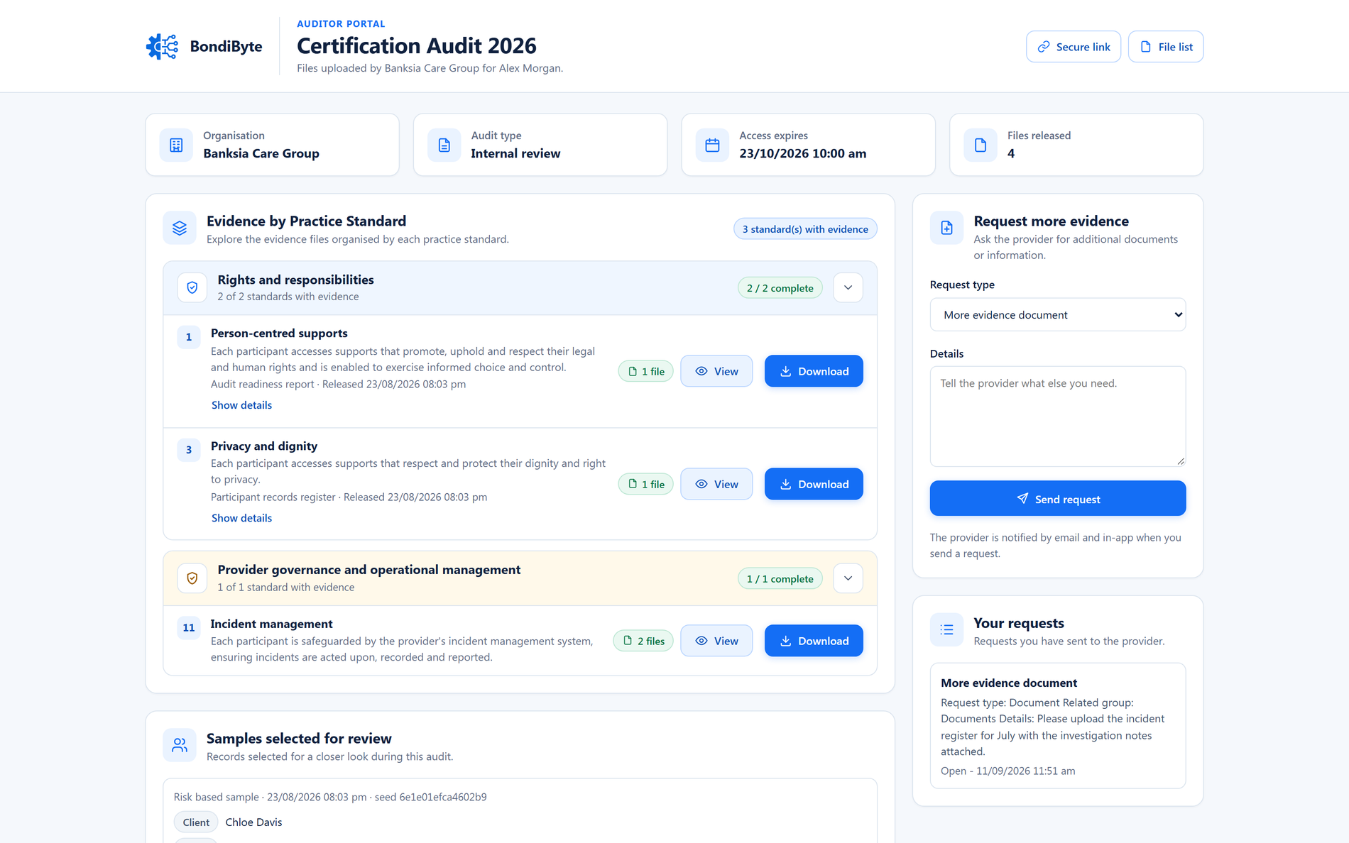Click the Samples selected for review people icon
Screen dimensions: 1349x843
pos(180,745)
